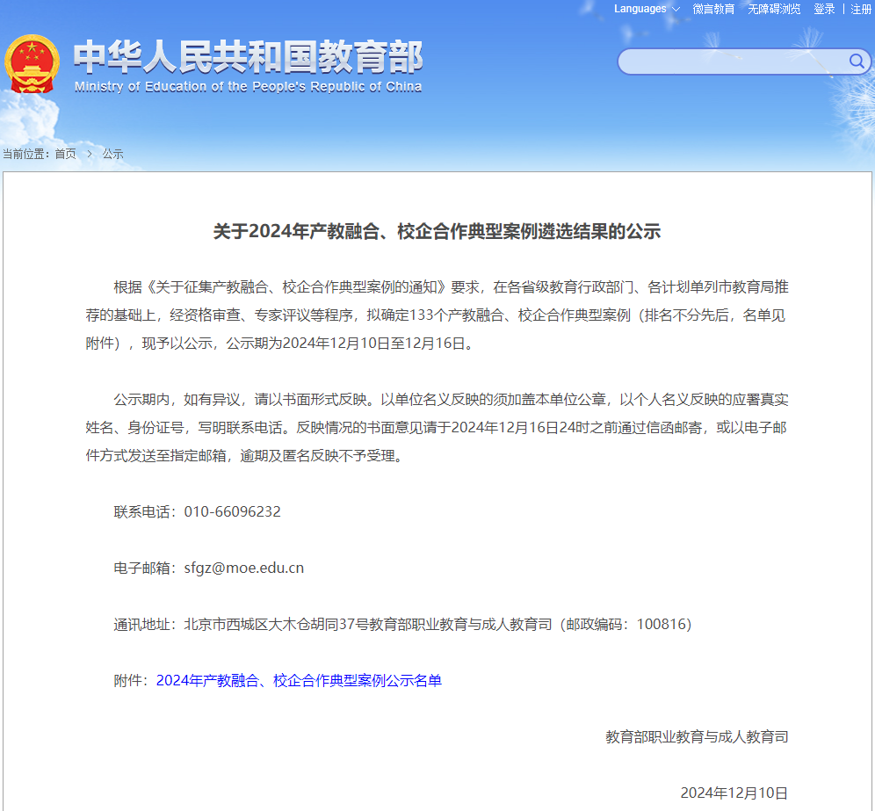This screenshot has width=875, height=811.
Task: Click the article title 关于2024年产教融合…公示
Action: point(437,231)
